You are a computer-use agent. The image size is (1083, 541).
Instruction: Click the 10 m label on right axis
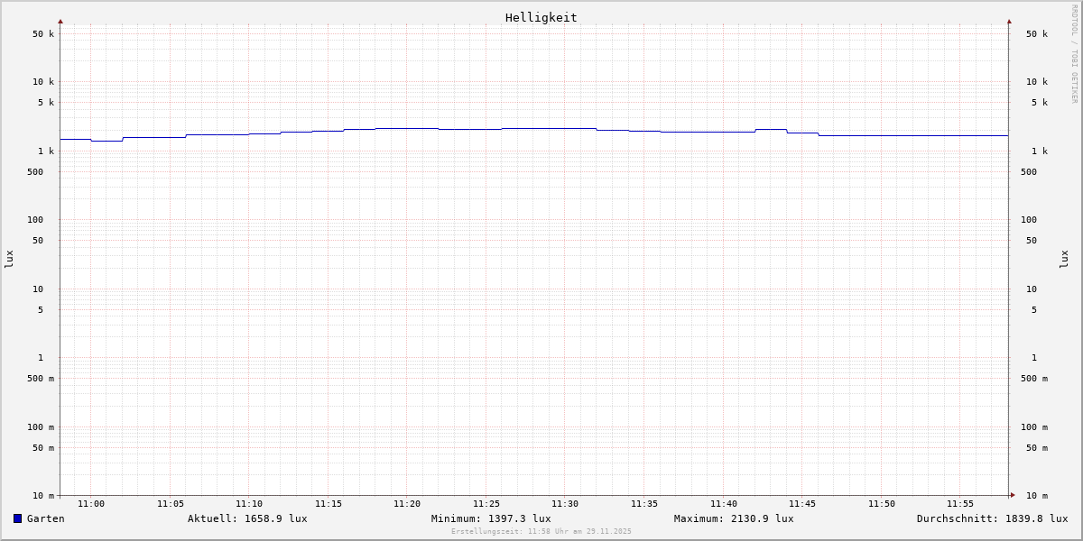(1036, 496)
